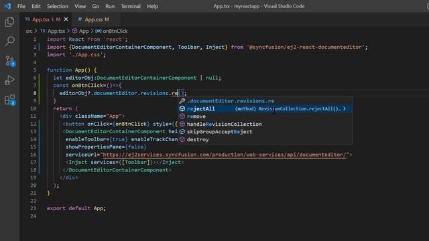Open the Extensions view

(10, 100)
